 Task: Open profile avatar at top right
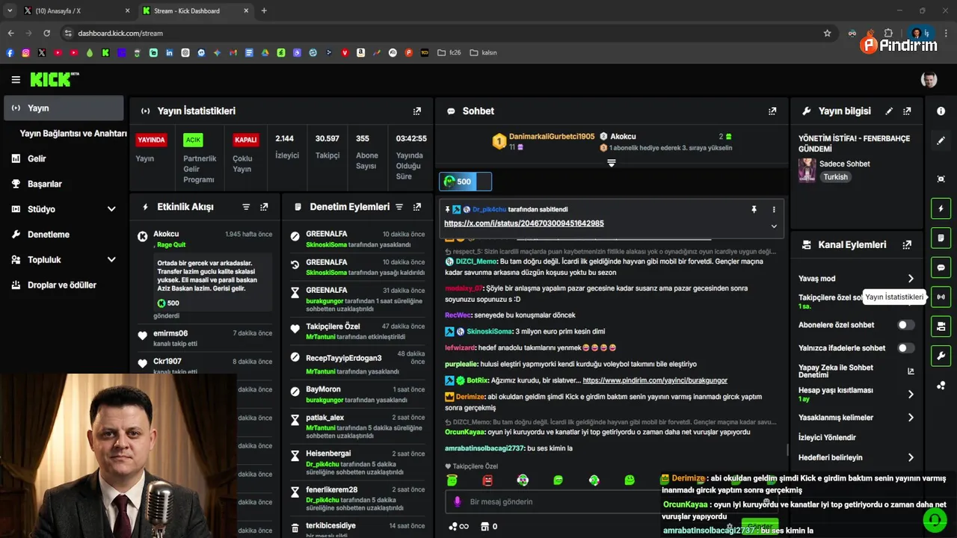pos(929,79)
